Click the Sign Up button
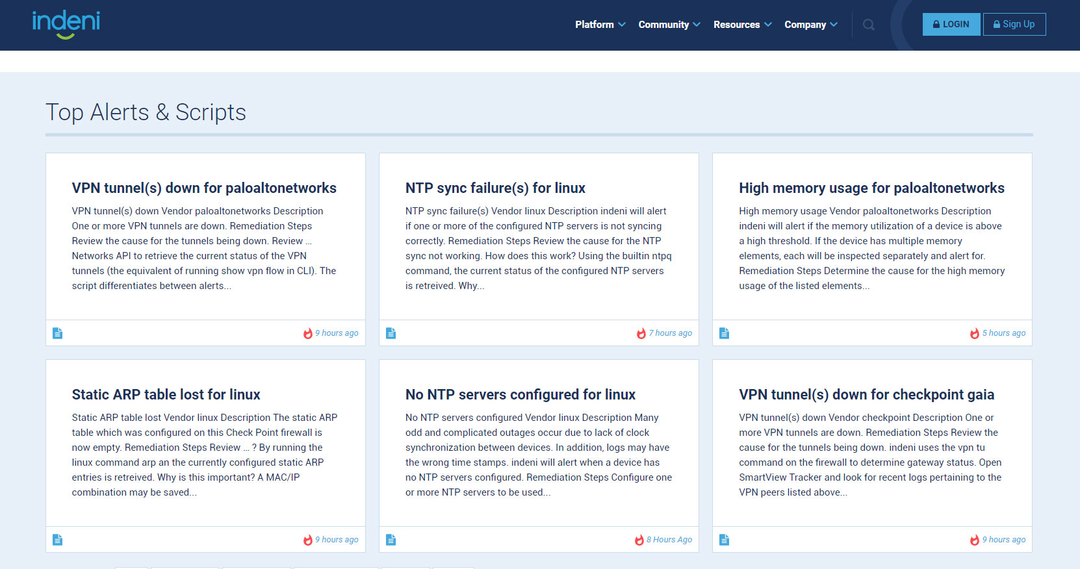Viewport: 1080px width, 569px height. (1014, 25)
